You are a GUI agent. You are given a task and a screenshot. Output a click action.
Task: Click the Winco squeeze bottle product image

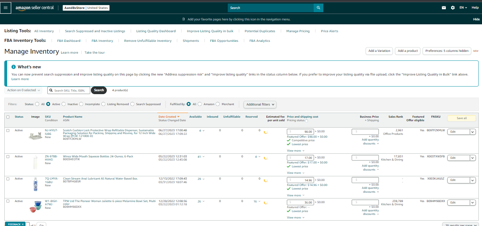coord(35,162)
